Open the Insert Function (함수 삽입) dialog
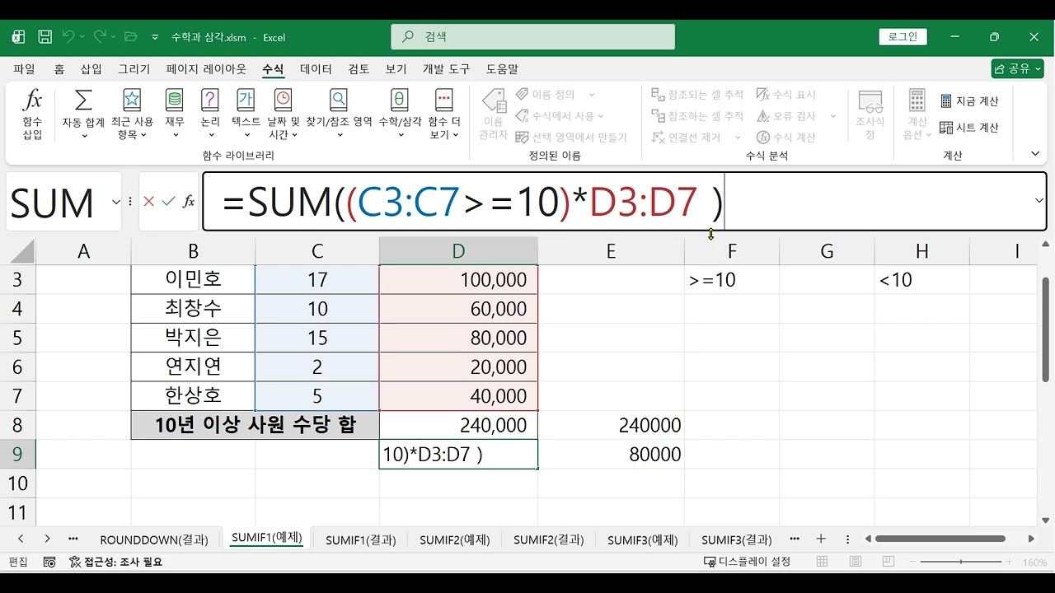The height and width of the screenshot is (593, 1055). pos(32,114)
